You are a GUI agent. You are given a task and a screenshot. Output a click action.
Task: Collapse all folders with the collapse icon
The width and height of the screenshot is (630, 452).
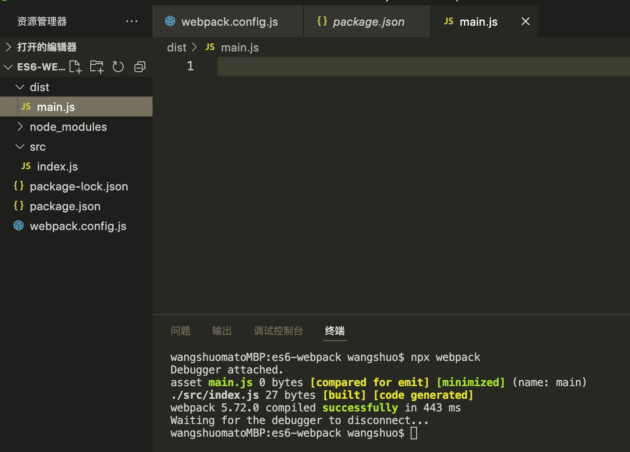coord(140,67)
